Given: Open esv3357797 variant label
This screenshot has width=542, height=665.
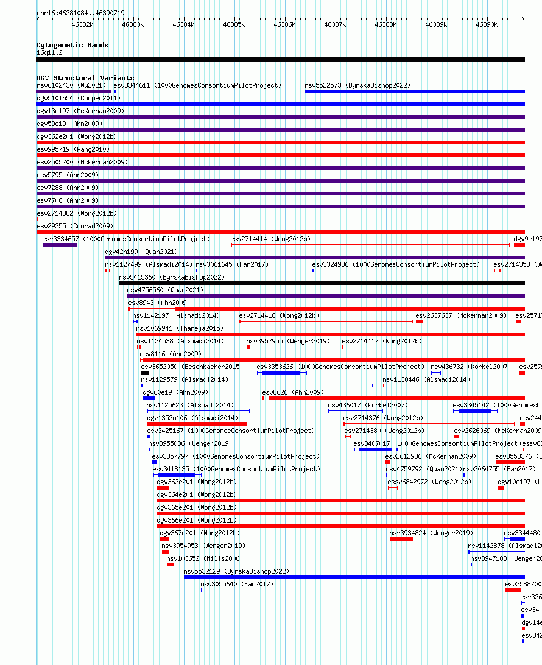Looking at the screenshot, I should click(x=236, y=456).
